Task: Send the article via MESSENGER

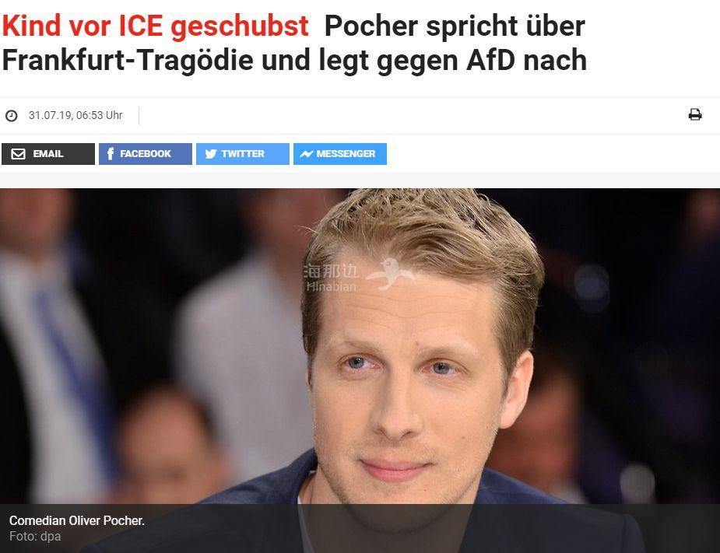Action: coord(340,154)
